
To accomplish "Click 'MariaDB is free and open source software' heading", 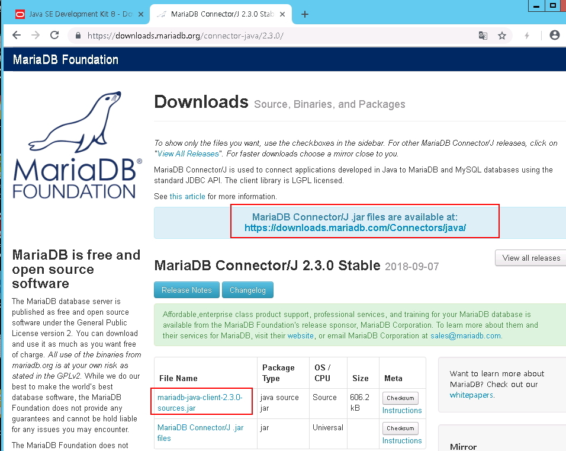I will (76, 269).
